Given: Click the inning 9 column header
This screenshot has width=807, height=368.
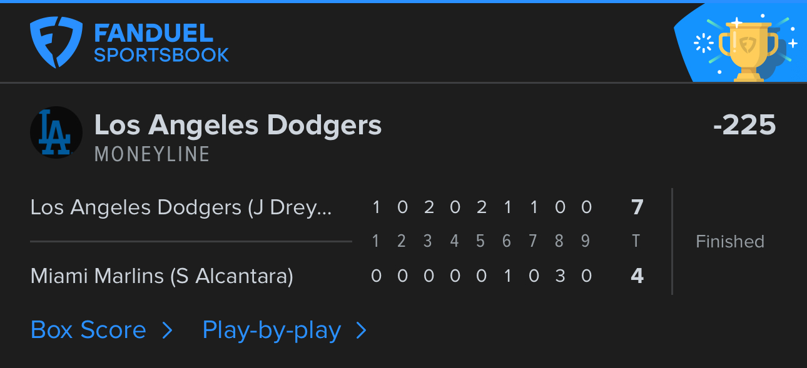Looking at the screenshot, I should point(586,241).
